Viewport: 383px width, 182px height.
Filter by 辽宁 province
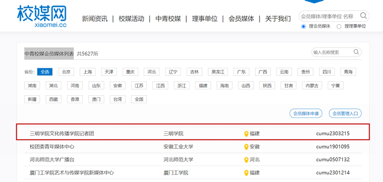point(173,72)
